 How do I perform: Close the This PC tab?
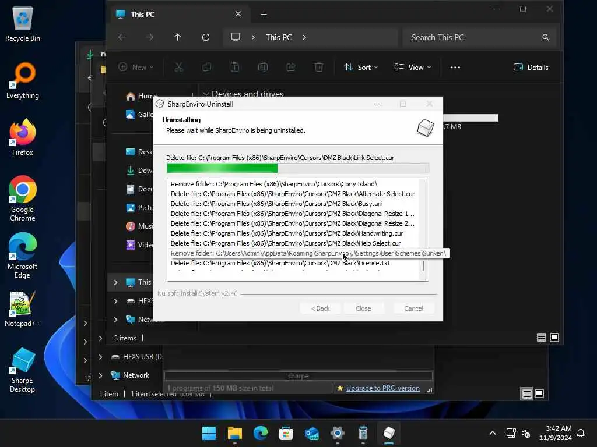point(238,14)
